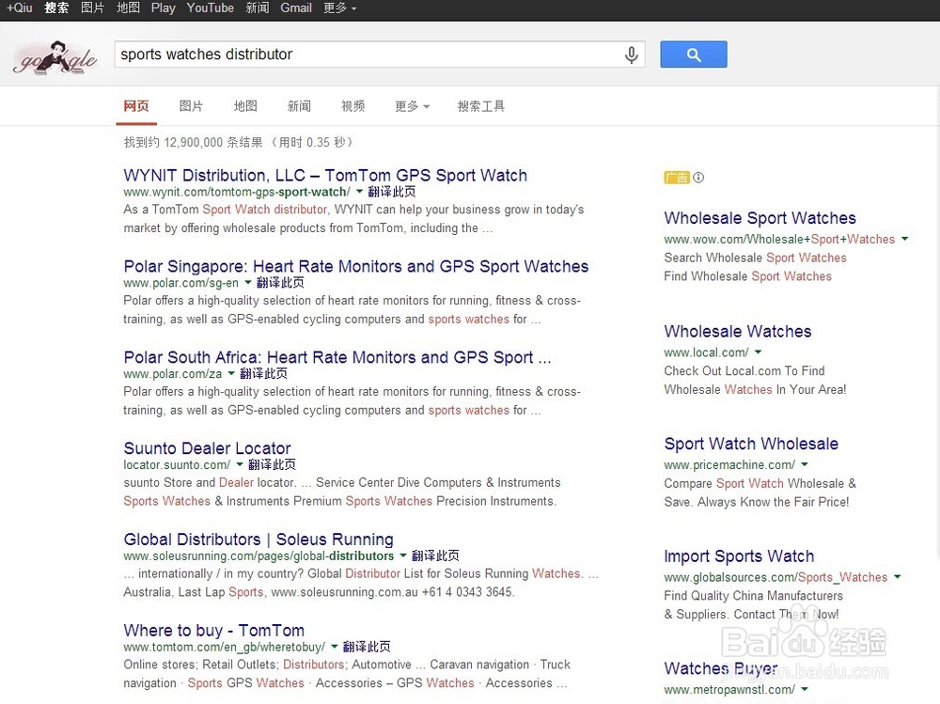This screenshot has height=704, width=940.
Task: Expand arrow next to tomtom.com wheretobuy URL
Action: click(x=334, y=647)
